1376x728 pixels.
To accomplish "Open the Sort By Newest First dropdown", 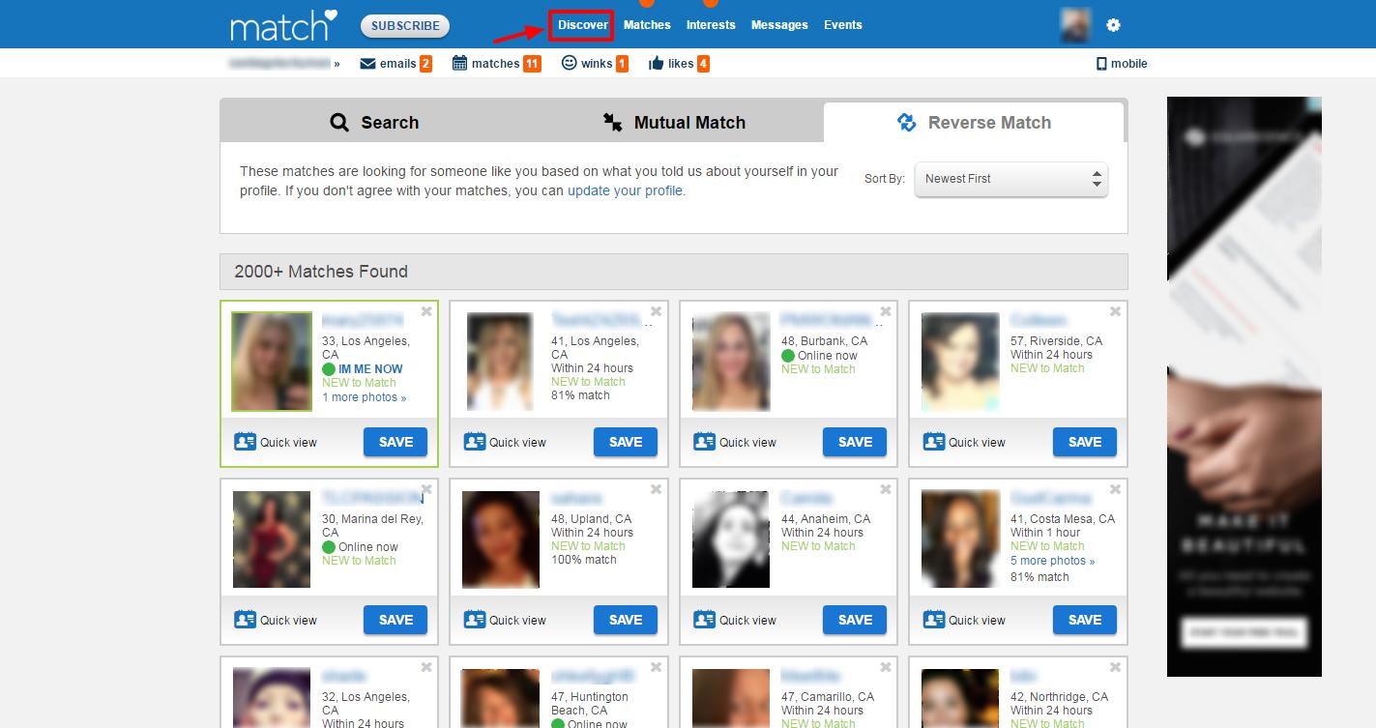I will [1010, 179].
